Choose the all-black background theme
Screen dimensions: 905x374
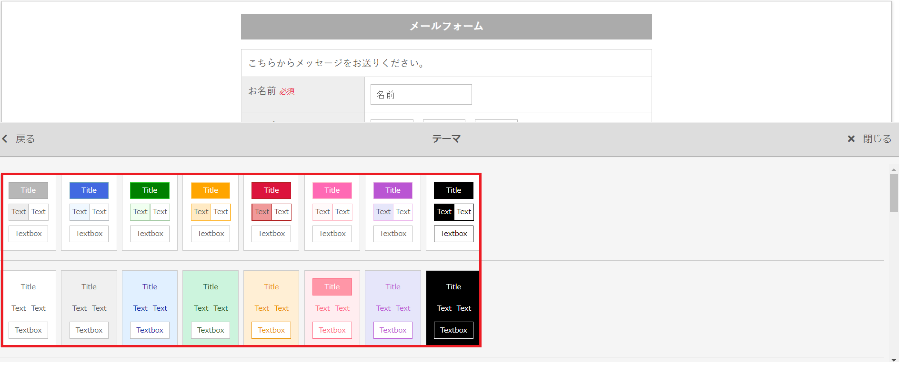453,308
